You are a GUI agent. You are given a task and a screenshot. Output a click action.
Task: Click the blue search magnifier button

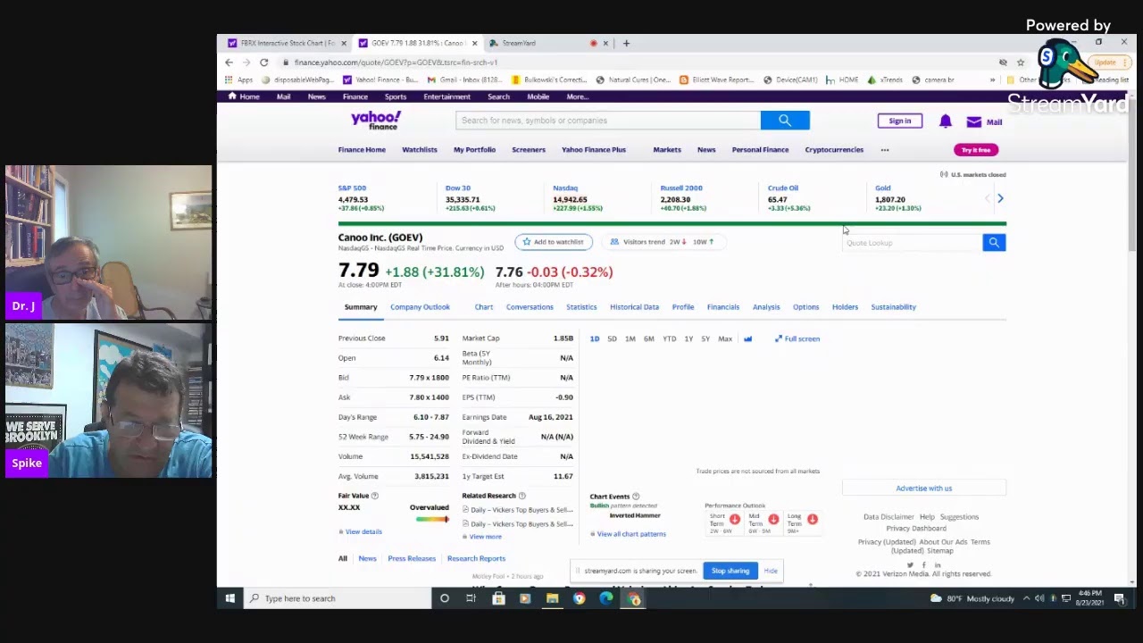click(785, 121)
